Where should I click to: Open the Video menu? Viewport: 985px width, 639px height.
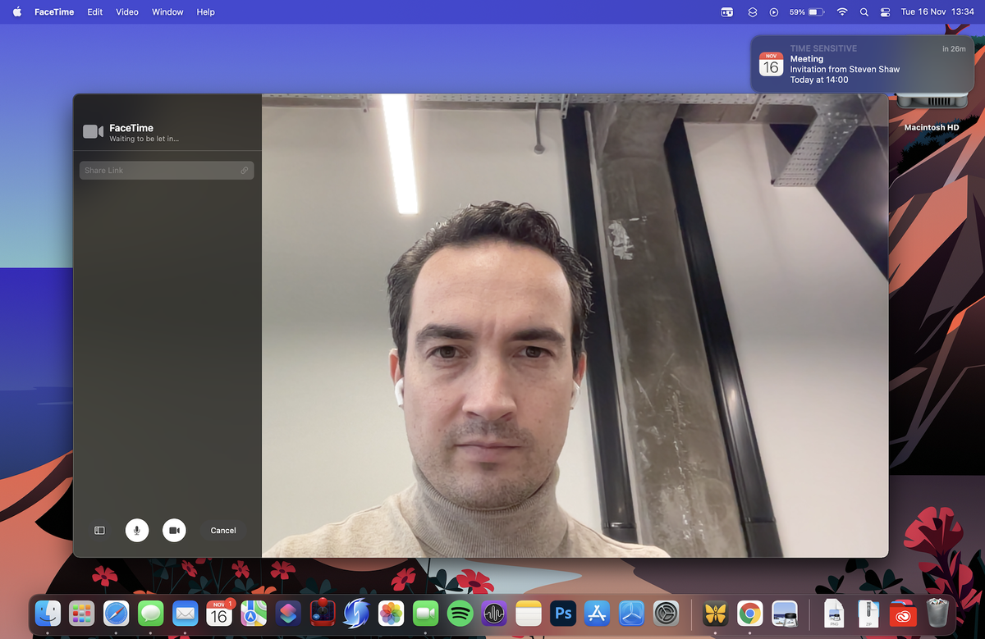pyautogui.click(x=126, y=11)
